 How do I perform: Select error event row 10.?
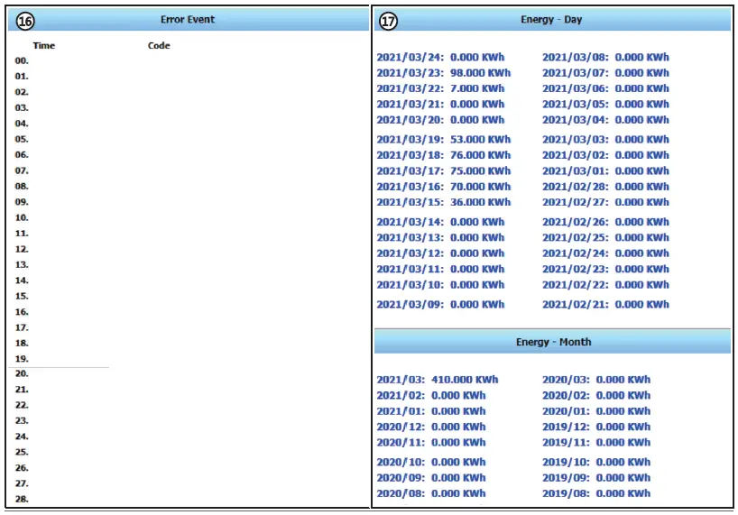pyautogui.click(x=22, y=217)
